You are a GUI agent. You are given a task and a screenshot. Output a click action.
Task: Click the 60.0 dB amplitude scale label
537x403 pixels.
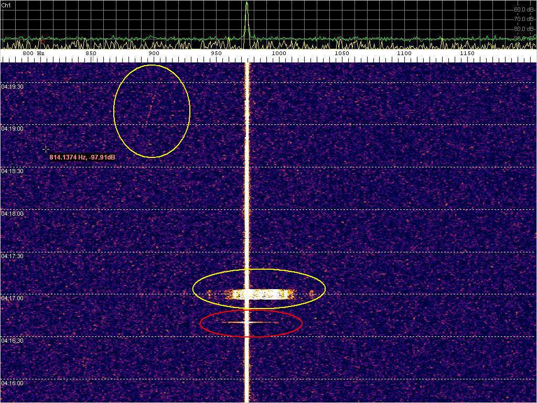(x=523, y=9)
